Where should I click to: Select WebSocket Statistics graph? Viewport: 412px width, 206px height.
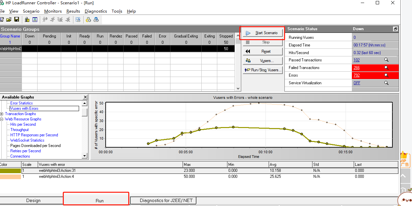pyautogui.click(x=27, y=140)
